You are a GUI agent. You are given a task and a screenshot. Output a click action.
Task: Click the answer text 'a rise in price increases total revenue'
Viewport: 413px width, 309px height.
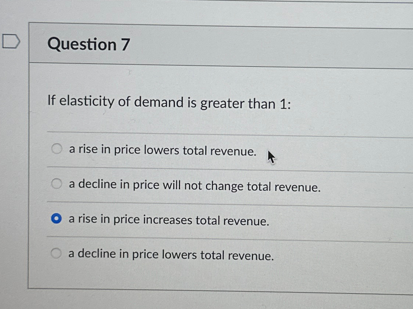pos(169,220)
